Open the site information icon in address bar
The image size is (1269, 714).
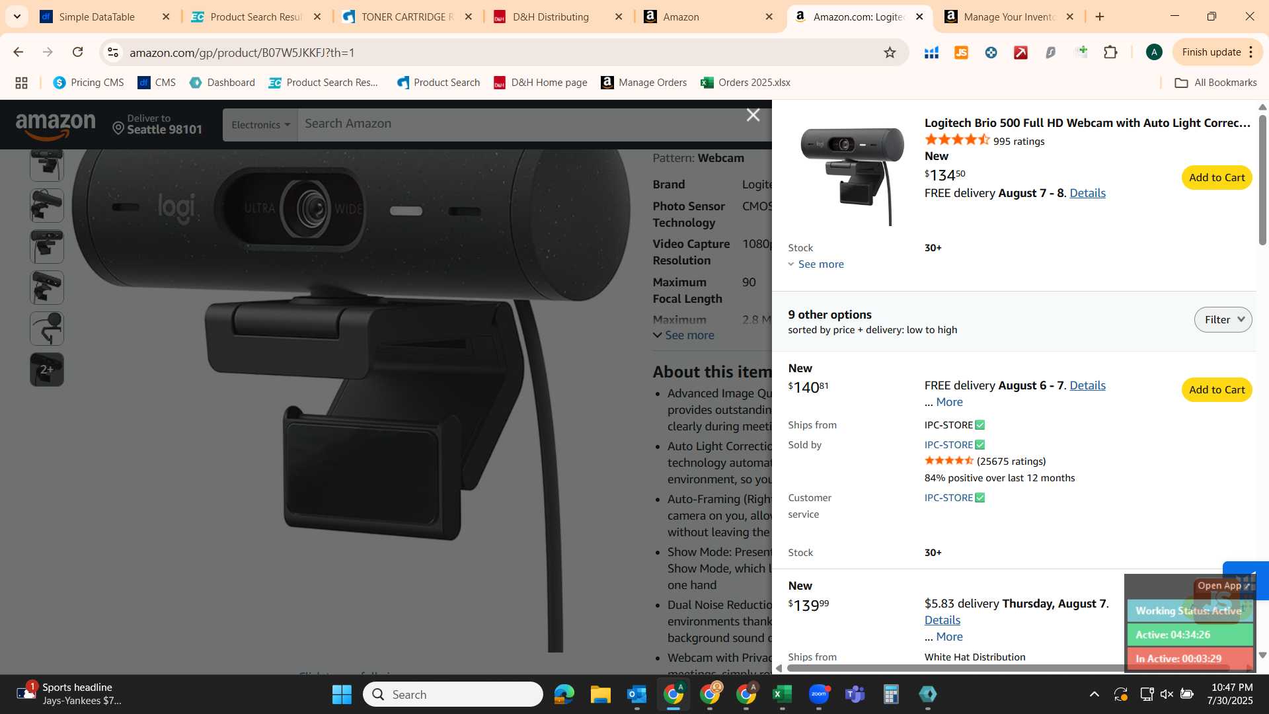[x=113, y=52]
